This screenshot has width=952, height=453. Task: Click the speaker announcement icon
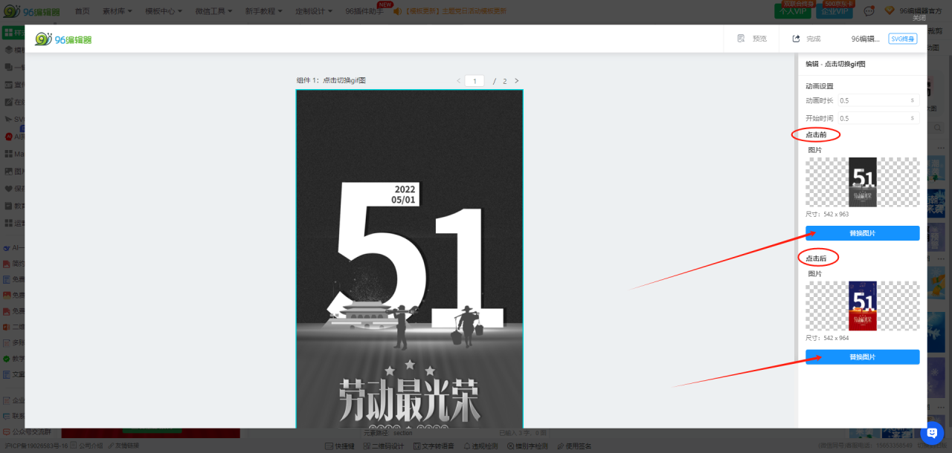click(398, 11)
